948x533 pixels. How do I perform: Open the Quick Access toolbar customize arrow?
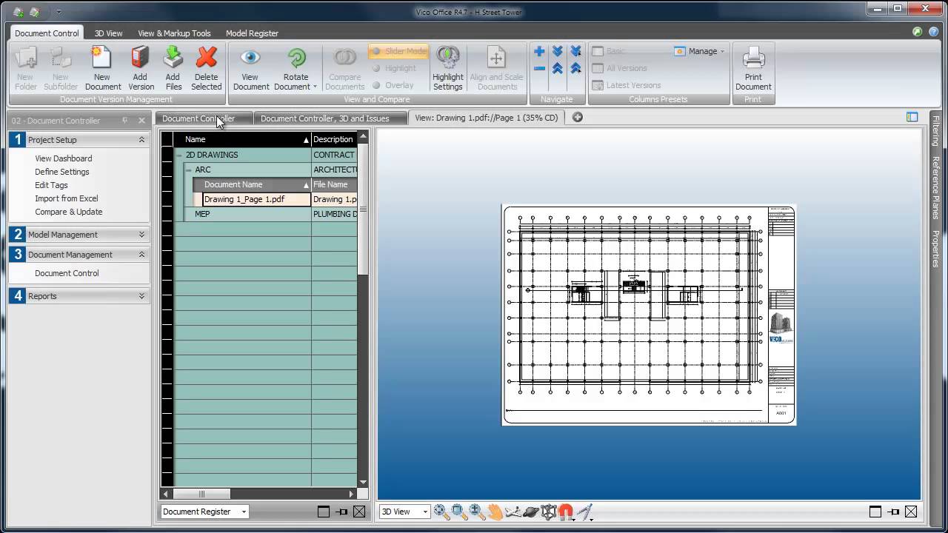tap(59, 12)
